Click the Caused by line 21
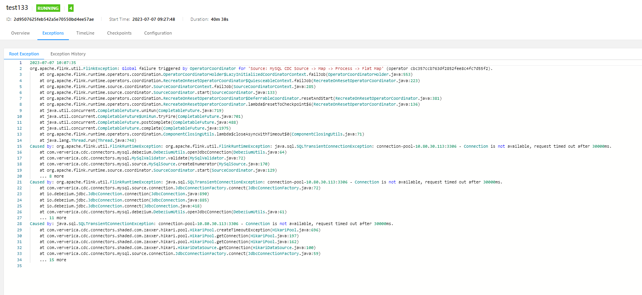 (x=266, y=182)
